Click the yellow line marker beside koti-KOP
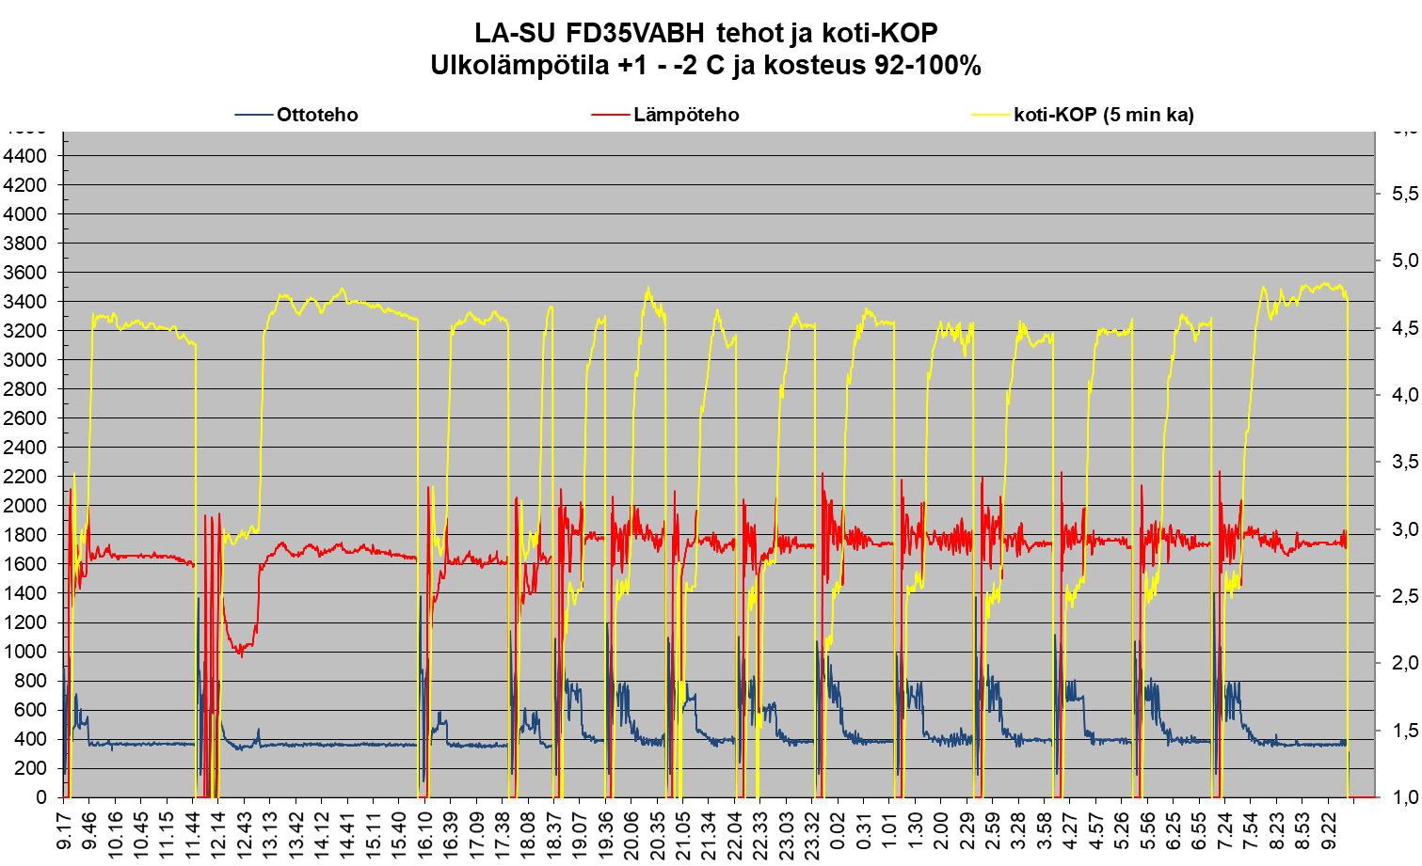The height and width of the screenshot is (866, 1422). (x=990, y=116)
